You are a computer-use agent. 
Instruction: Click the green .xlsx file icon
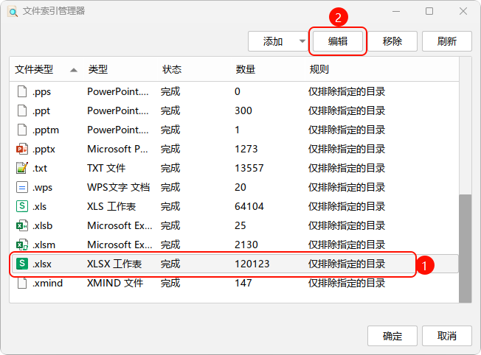coord(21,264)
